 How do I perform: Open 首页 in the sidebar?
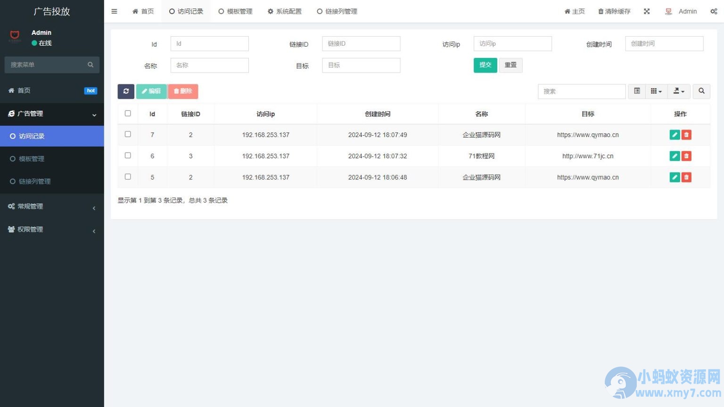pyautogui.click(x=52, y=90)
